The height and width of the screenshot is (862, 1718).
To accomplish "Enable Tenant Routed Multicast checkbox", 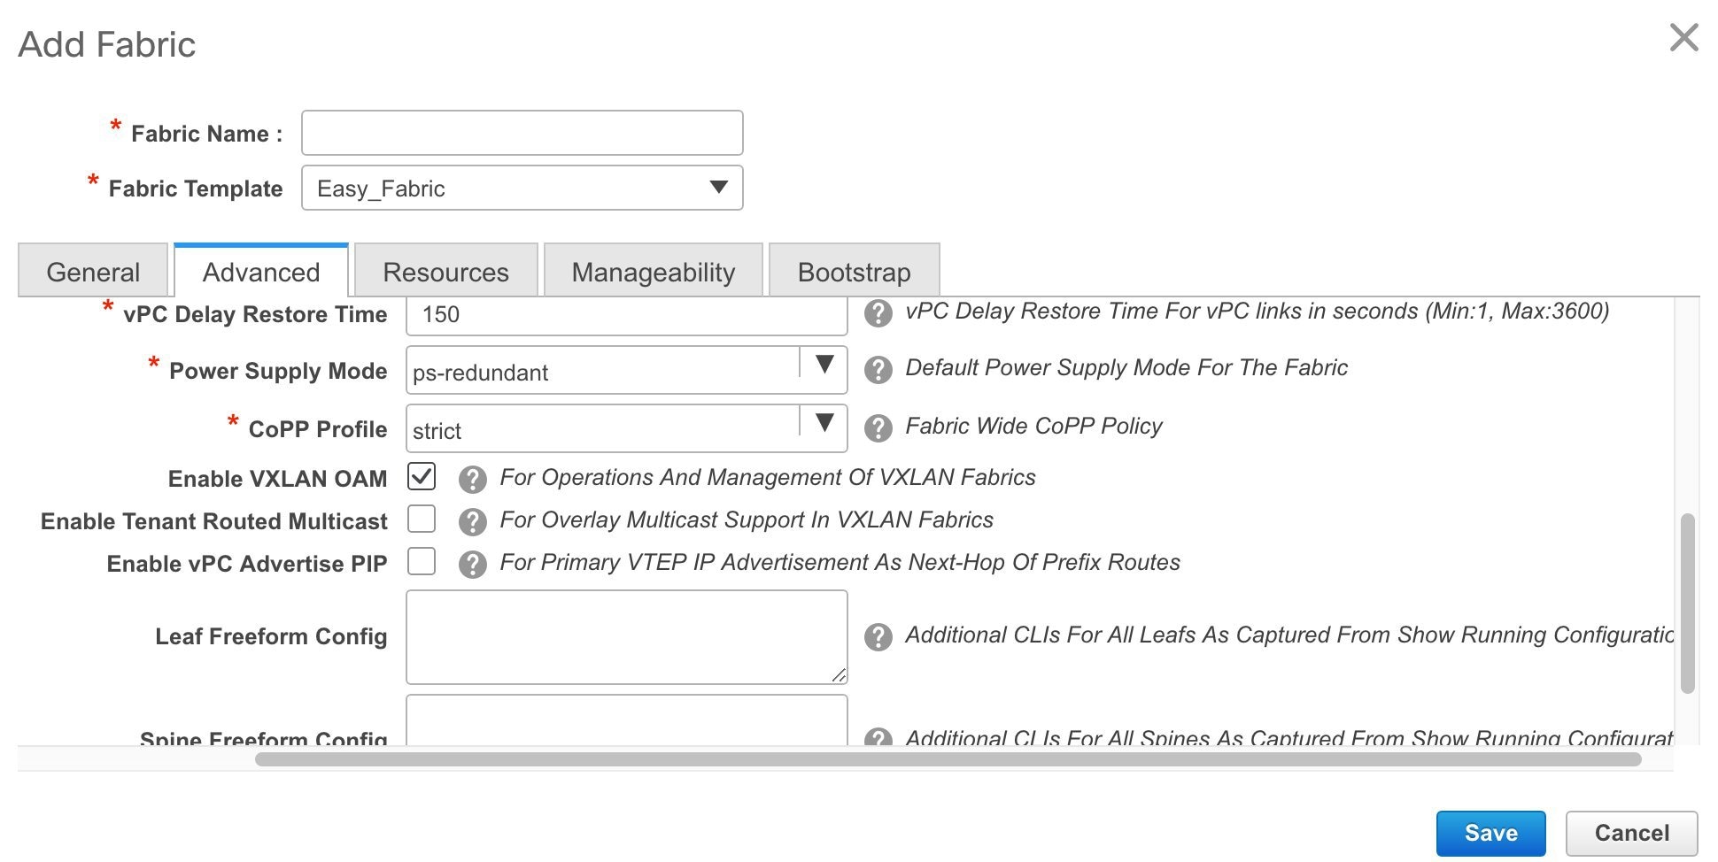I will [x=422, y=519].
